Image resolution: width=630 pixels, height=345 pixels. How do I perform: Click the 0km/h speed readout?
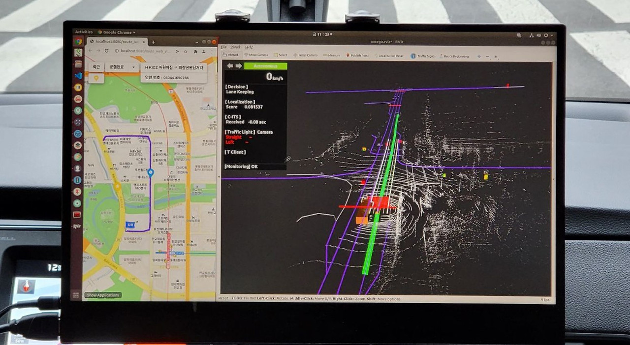tap(275, 77)
